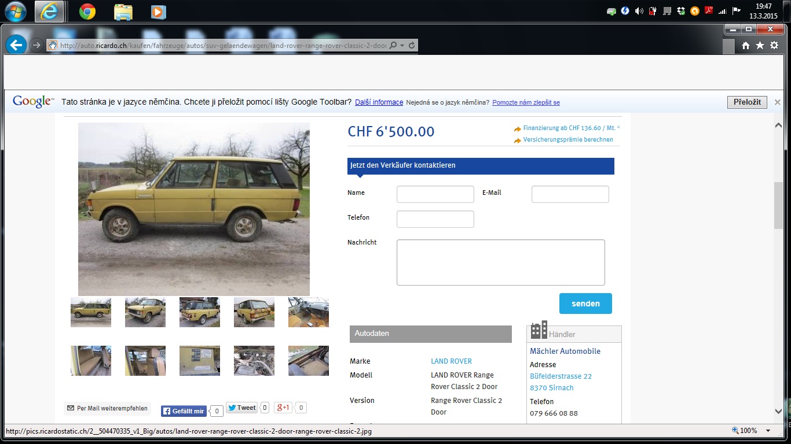
Task: Launch Google Chrome from the taskbar
Action: pos(87,12)
